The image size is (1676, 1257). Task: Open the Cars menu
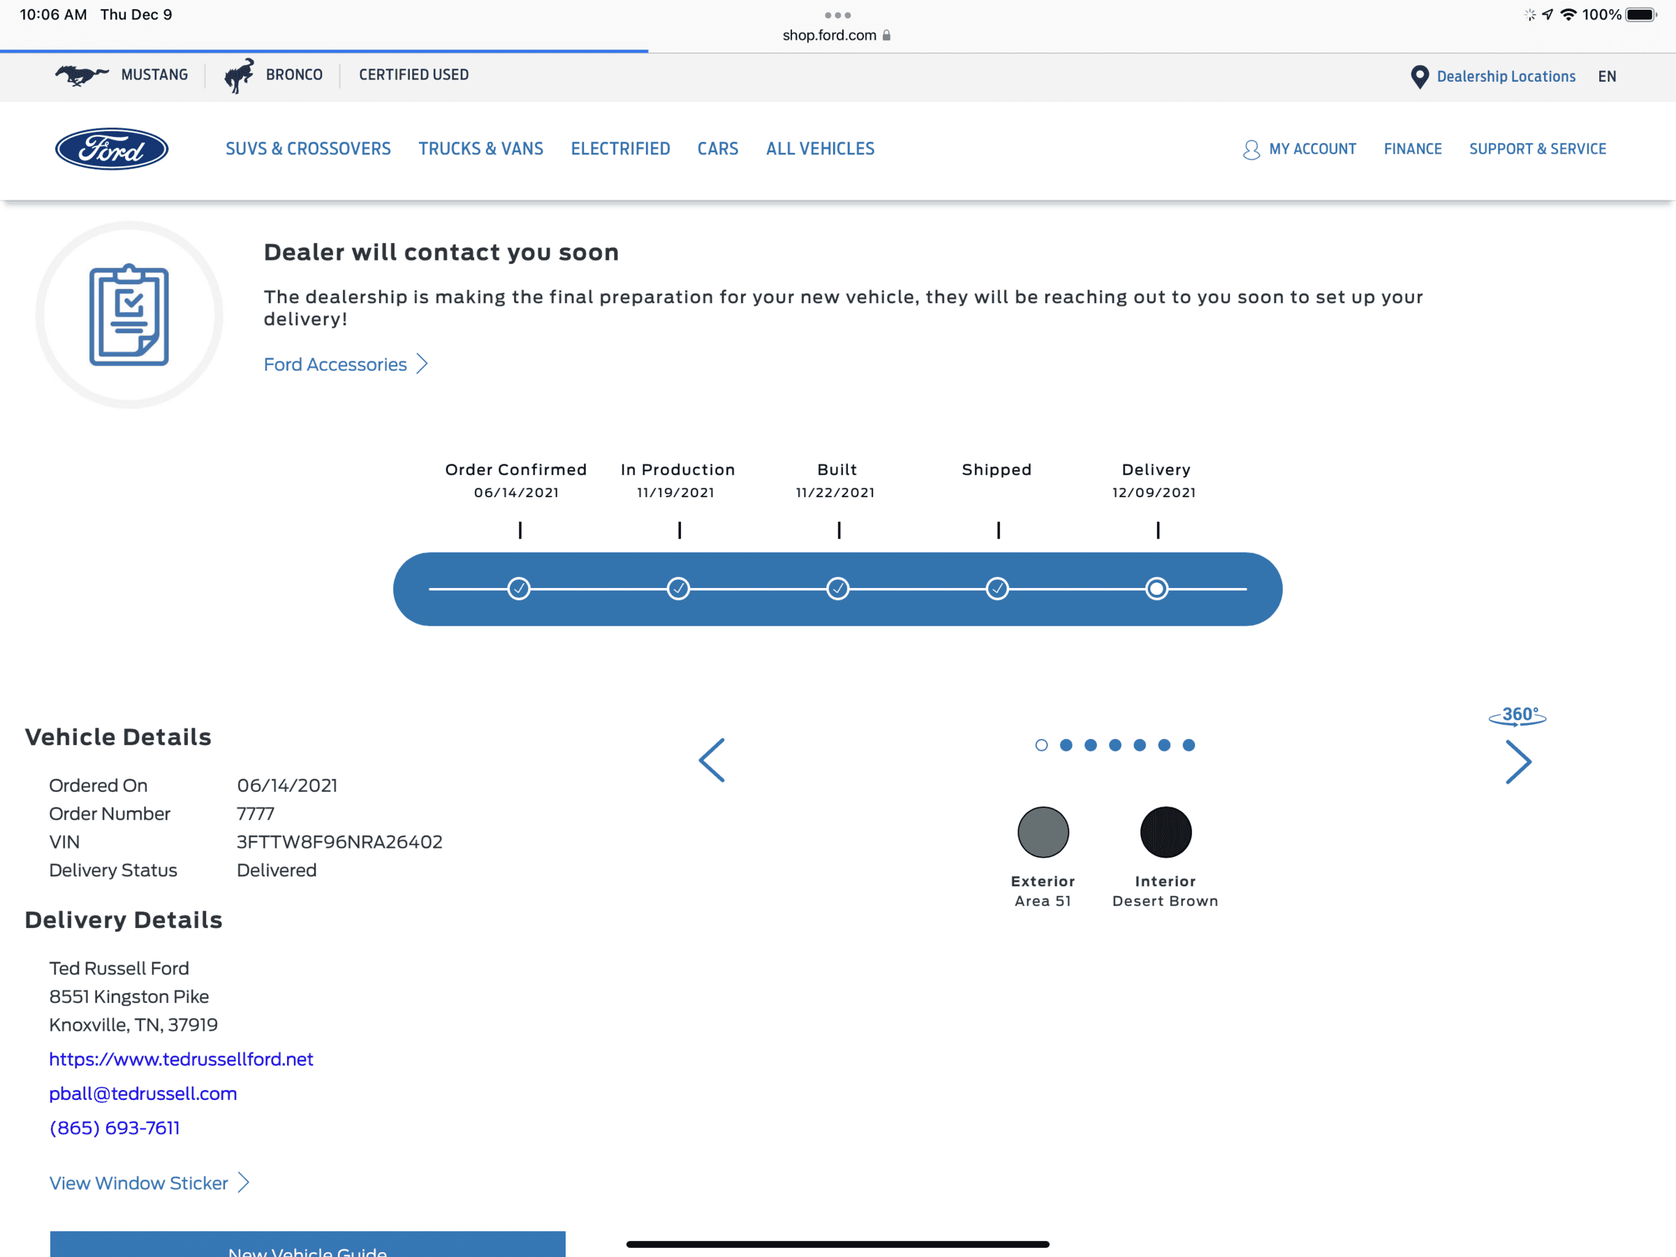pyautogui.click(x=717, y=149)
